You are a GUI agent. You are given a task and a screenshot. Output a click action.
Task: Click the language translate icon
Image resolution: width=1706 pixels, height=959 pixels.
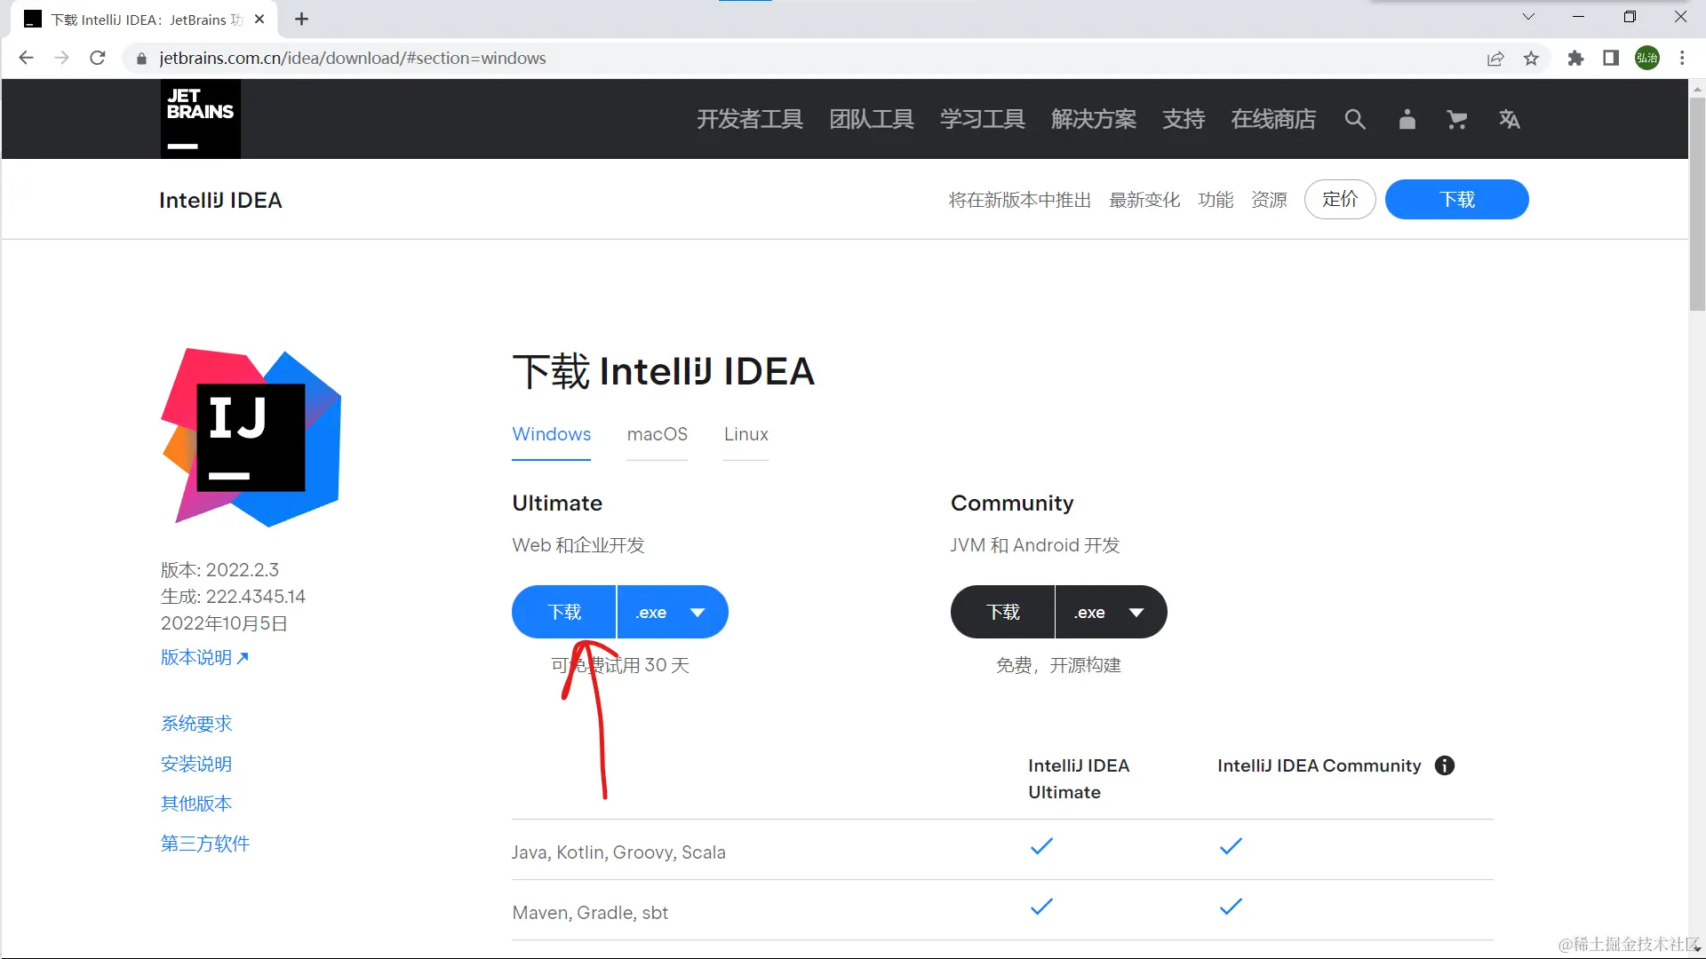[x=1509, y=119]
